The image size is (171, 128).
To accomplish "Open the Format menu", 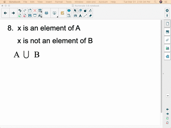I will tap(59, 2).
